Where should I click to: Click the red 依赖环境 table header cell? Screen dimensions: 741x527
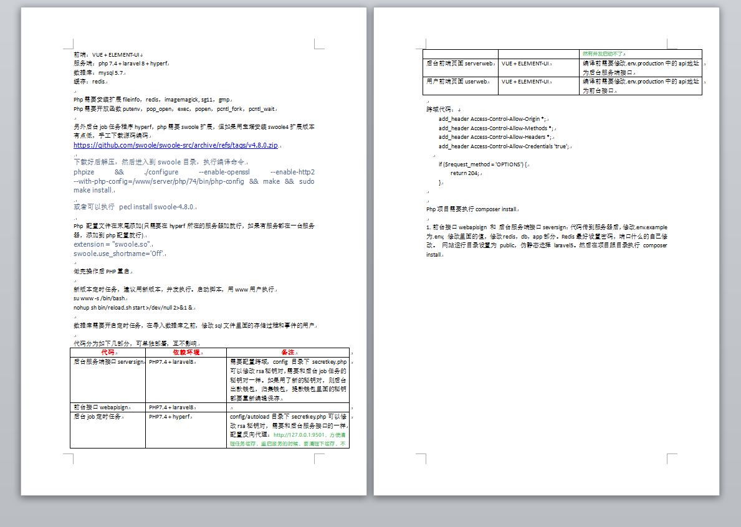pyautogui.click(x=186, y=353)
